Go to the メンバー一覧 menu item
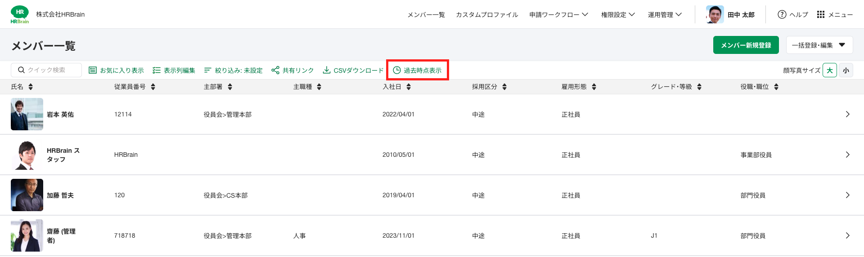The width and height of the screenshot is (864, 257). tap(426, 14)
